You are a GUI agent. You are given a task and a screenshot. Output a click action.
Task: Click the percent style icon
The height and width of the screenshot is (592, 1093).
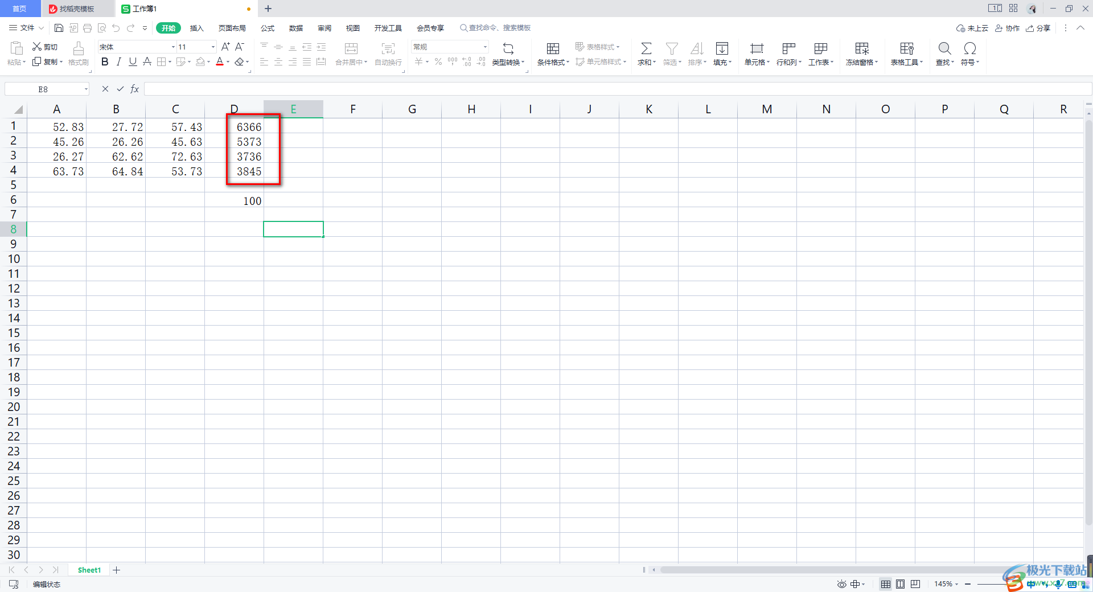coord(438,61)
